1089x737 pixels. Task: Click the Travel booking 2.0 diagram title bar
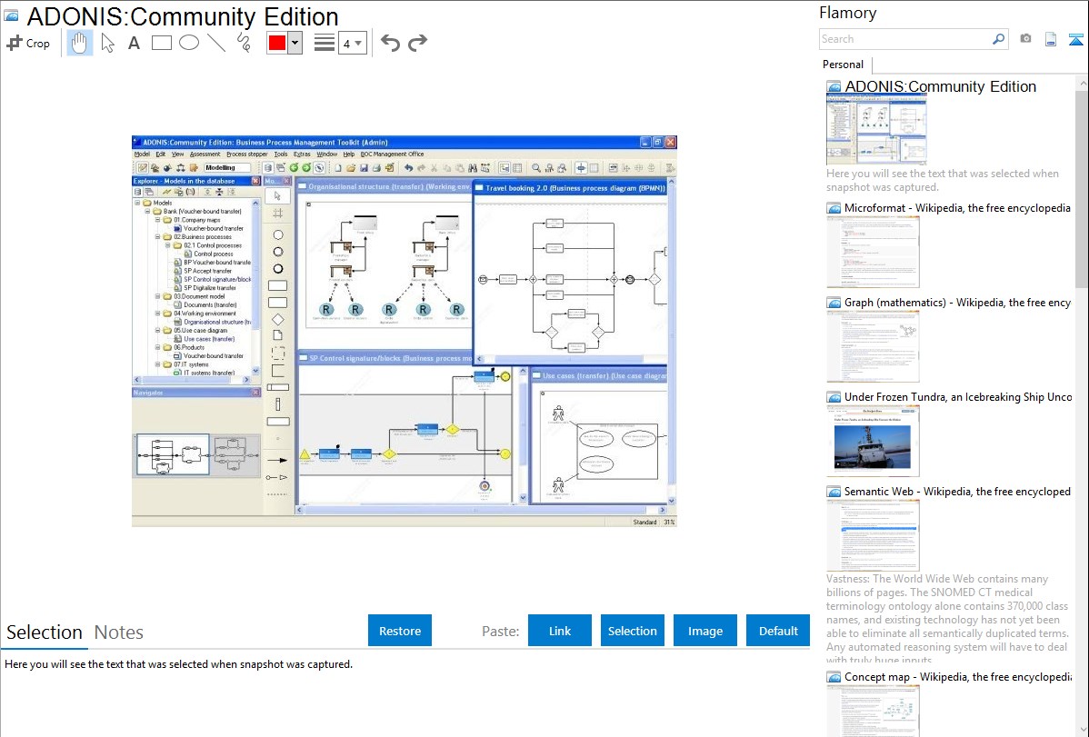pyautogui.click(x=570, y=187)
